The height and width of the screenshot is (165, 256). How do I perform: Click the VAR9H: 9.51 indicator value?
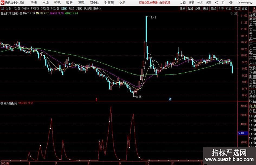(x=26, y=103)
